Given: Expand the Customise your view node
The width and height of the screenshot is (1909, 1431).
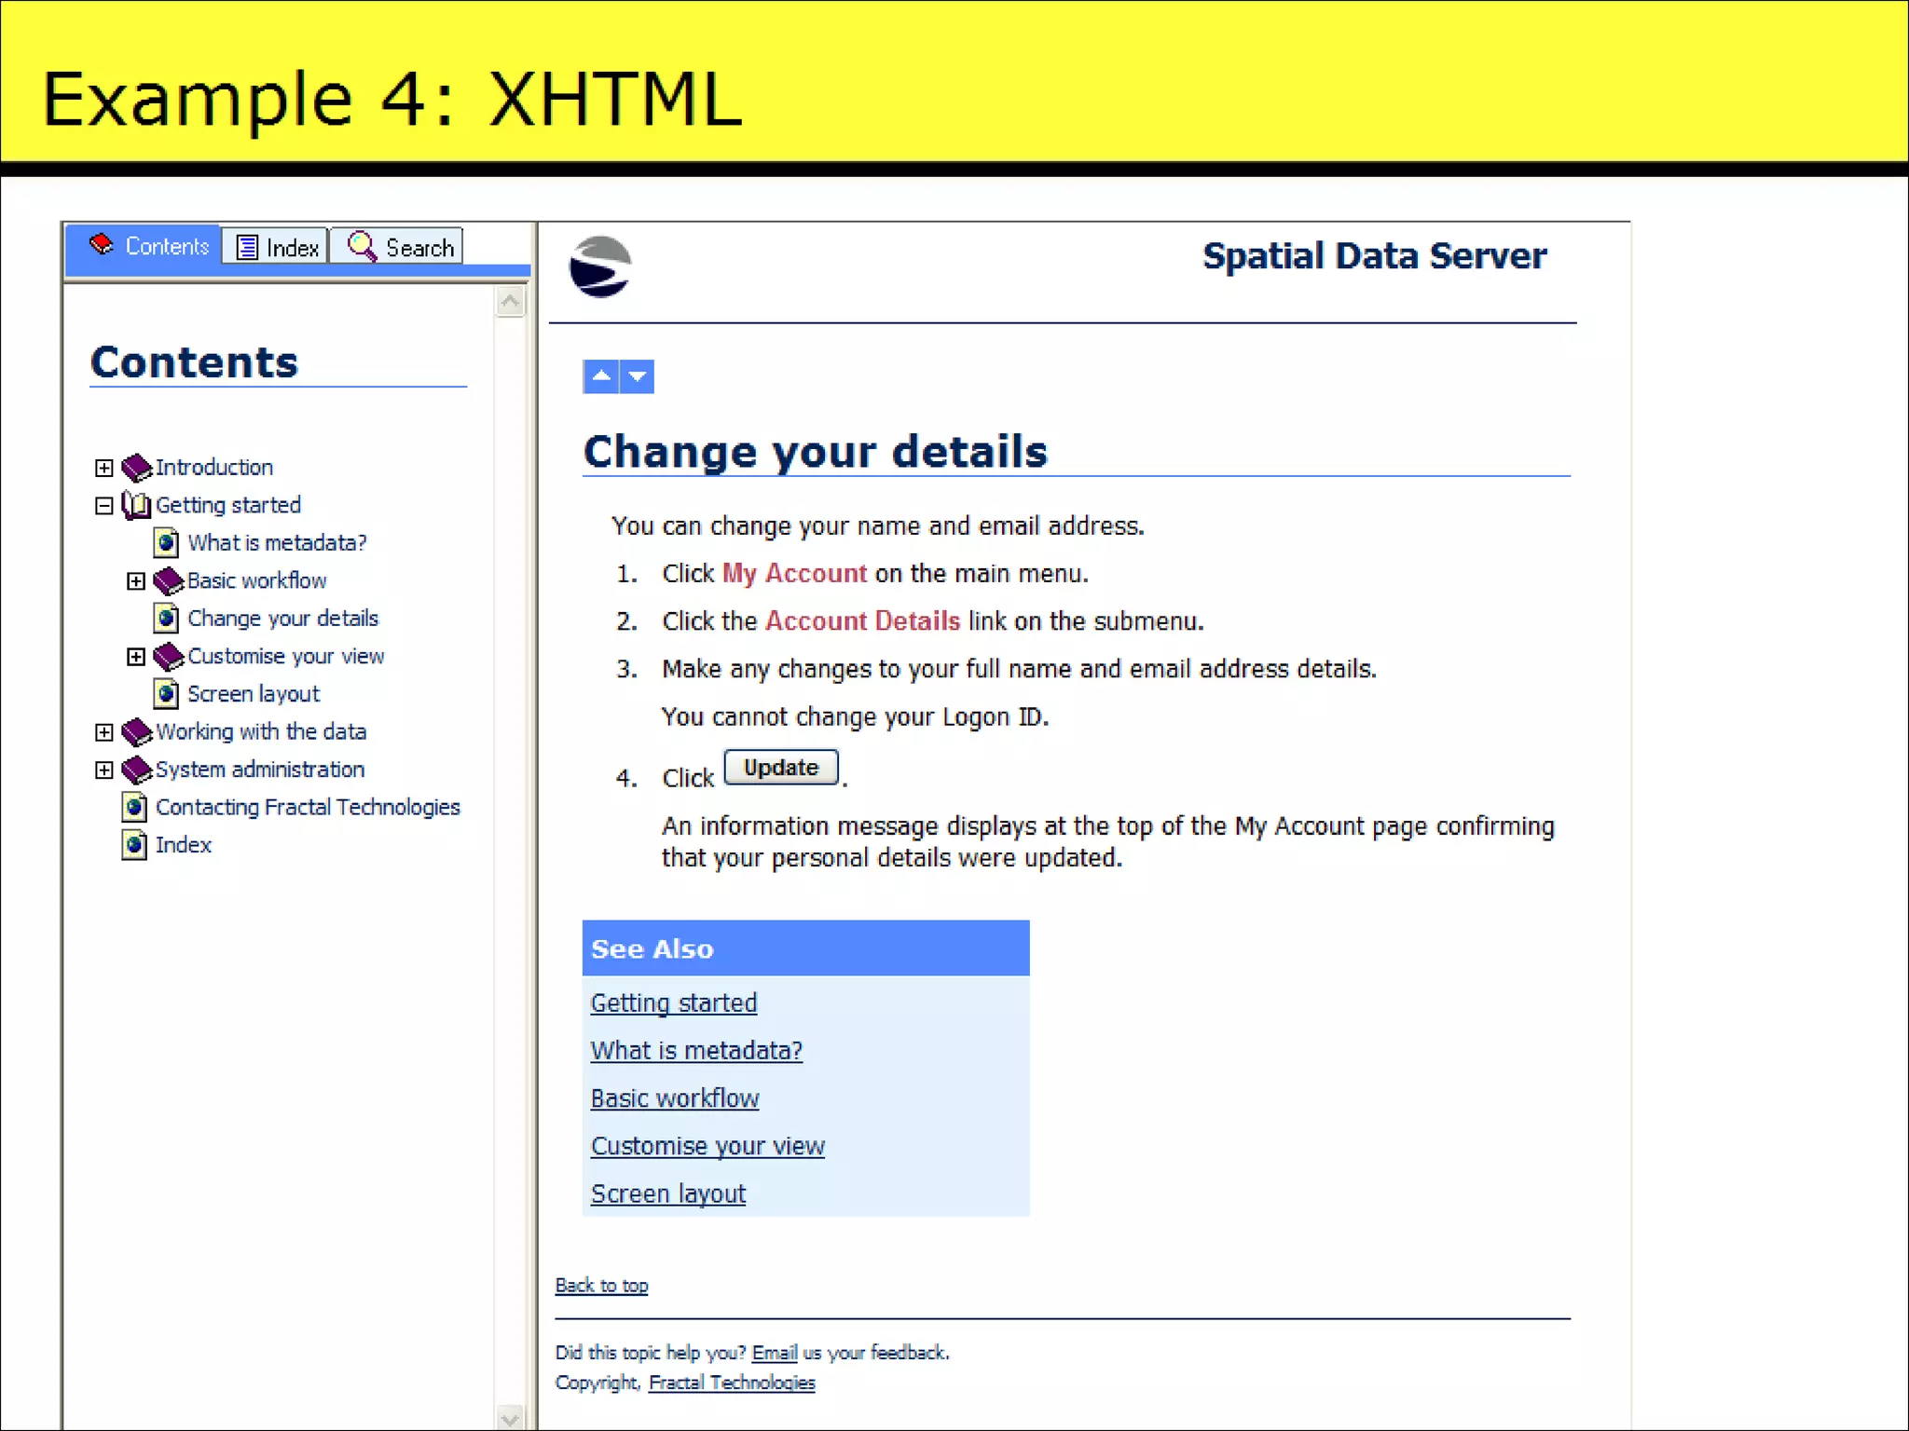Looking at the screenshot, I should pos(136,657).
